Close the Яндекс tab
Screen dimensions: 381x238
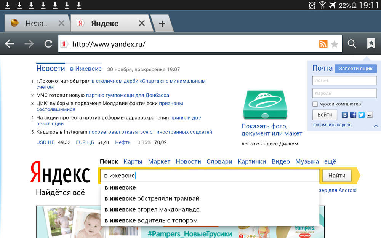tap(142, 23)
